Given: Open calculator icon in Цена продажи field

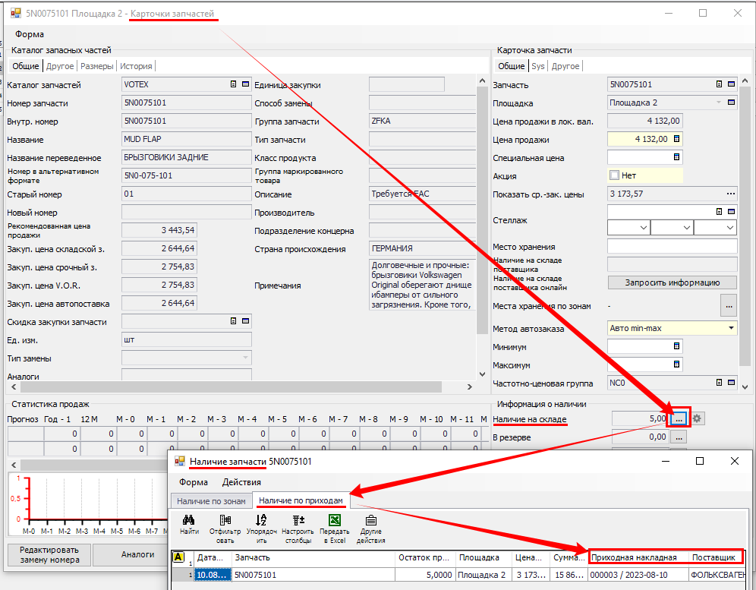Looking at the screenshot, I should pyautogui.click(x=677, y=139).
